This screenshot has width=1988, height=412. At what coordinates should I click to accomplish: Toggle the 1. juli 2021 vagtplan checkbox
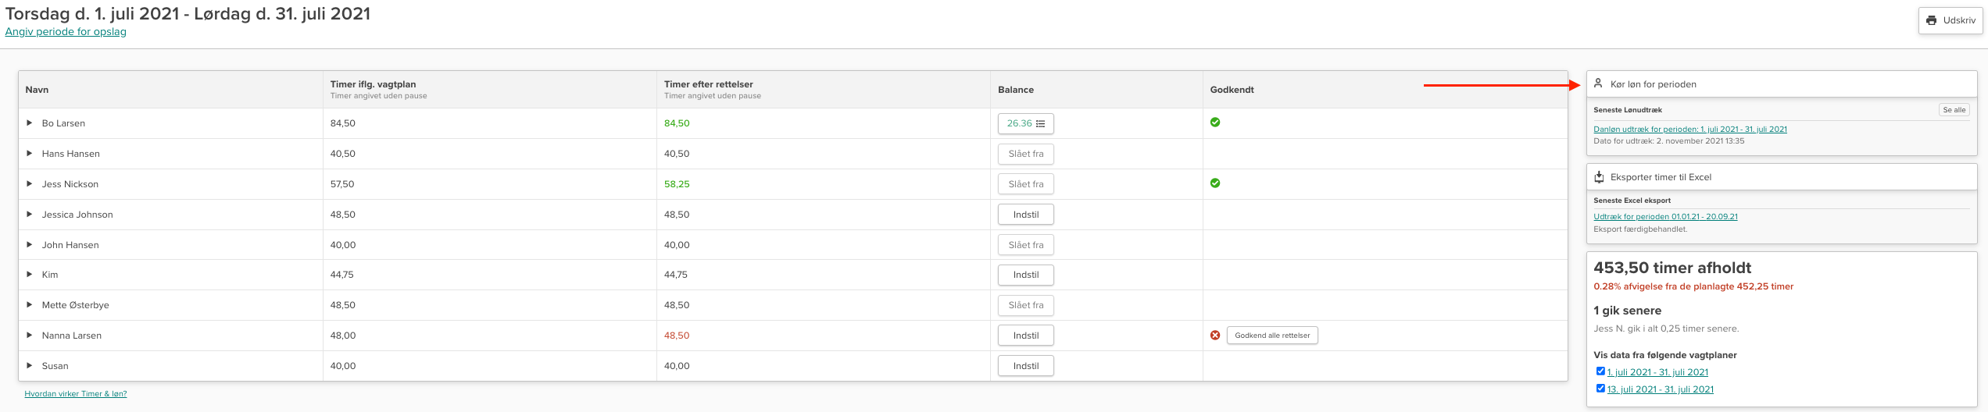(1600, 371)
